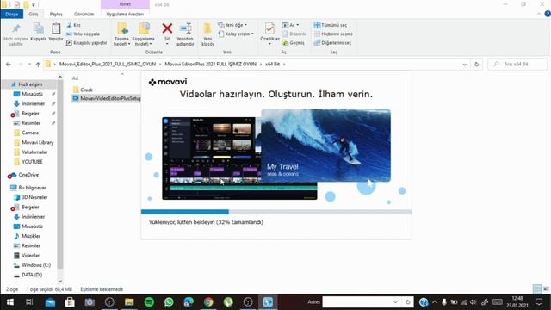Go back with the left arrow
Image resolution: width=551 pixels, height=310 pixels.
pyautogui.click(x=9, y=65)
